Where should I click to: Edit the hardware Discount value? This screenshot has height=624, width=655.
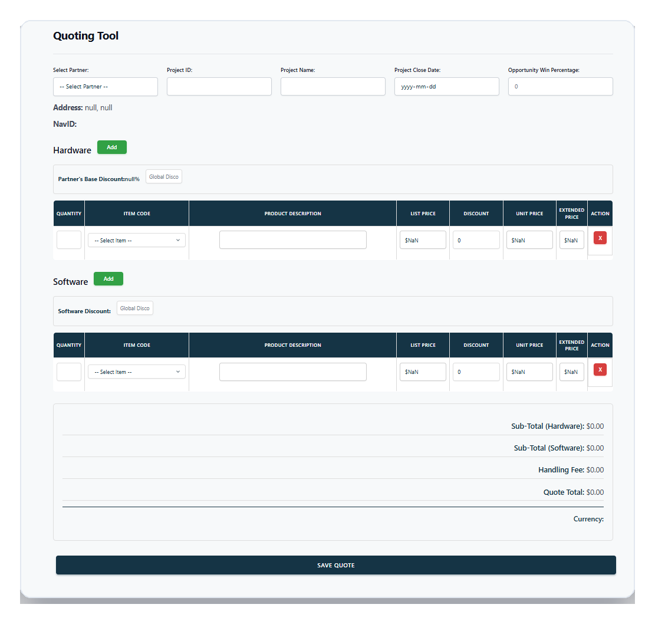click(x=476, y=239)
